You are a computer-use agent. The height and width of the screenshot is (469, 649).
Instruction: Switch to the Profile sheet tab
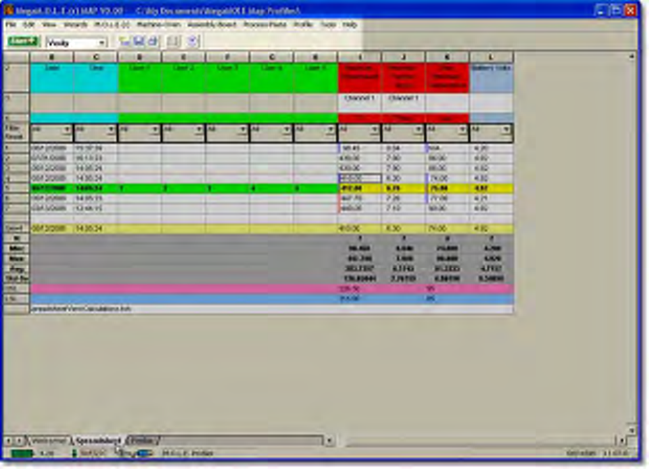point(142,440)
